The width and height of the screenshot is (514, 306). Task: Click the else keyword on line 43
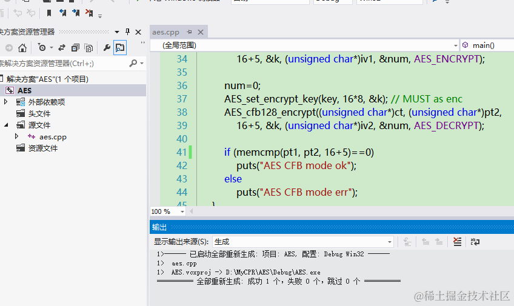click(233, 179)
